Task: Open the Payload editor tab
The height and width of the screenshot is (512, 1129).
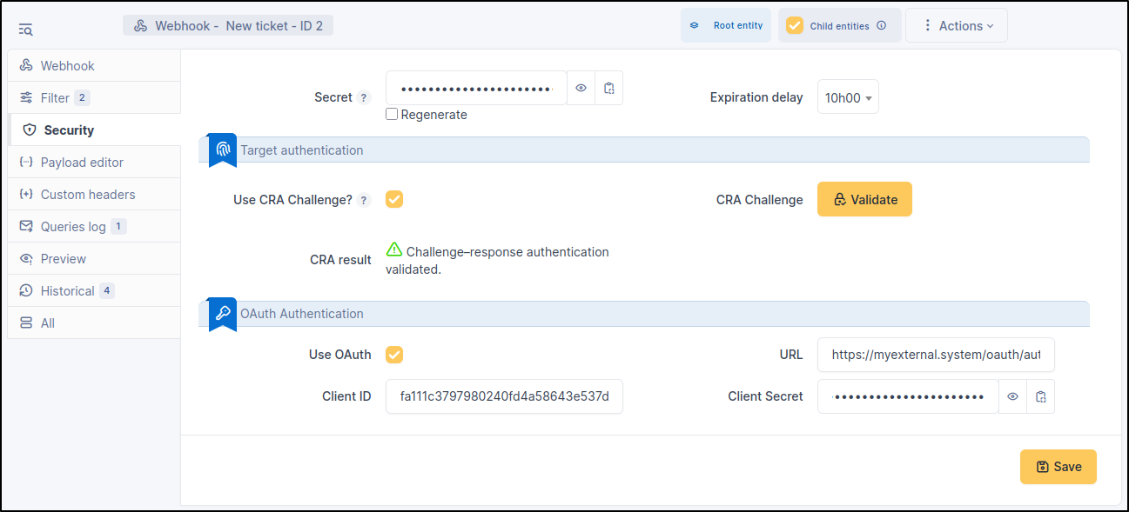Action: point(82,163)
